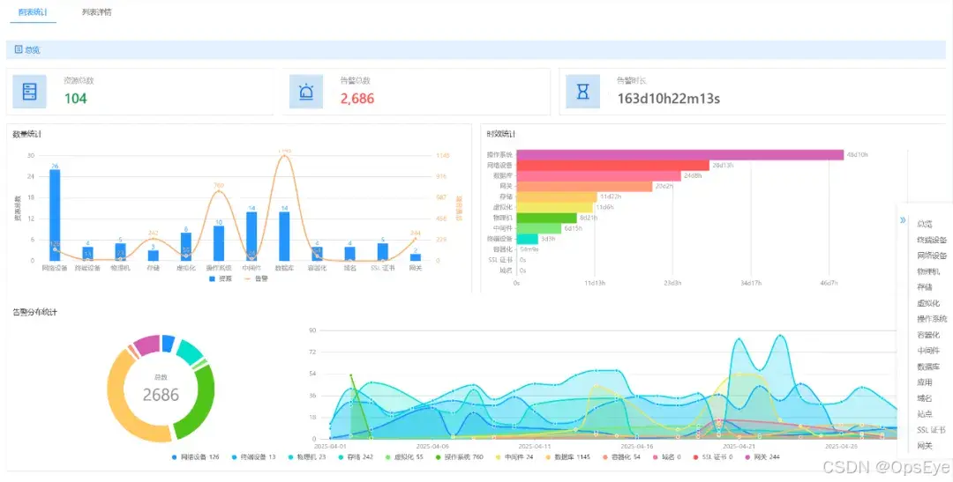The width and height of the screenshot is (953, 482).
Task: Go to 网络设备 in the side navigation
Action: pyautogui.click(x=931, y=256)
